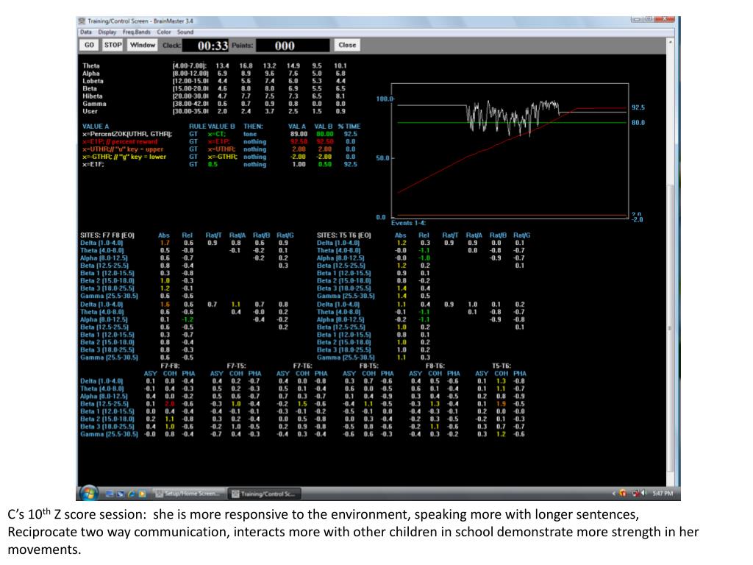This screenshot has width=753, height=565.
Task: Click the Lobeta band label
Action: 93,81
